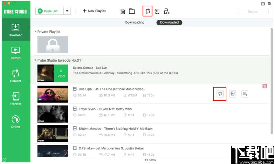Click the feedback chat icon at top right
This screenshot has width=275, height=164.
269,4
